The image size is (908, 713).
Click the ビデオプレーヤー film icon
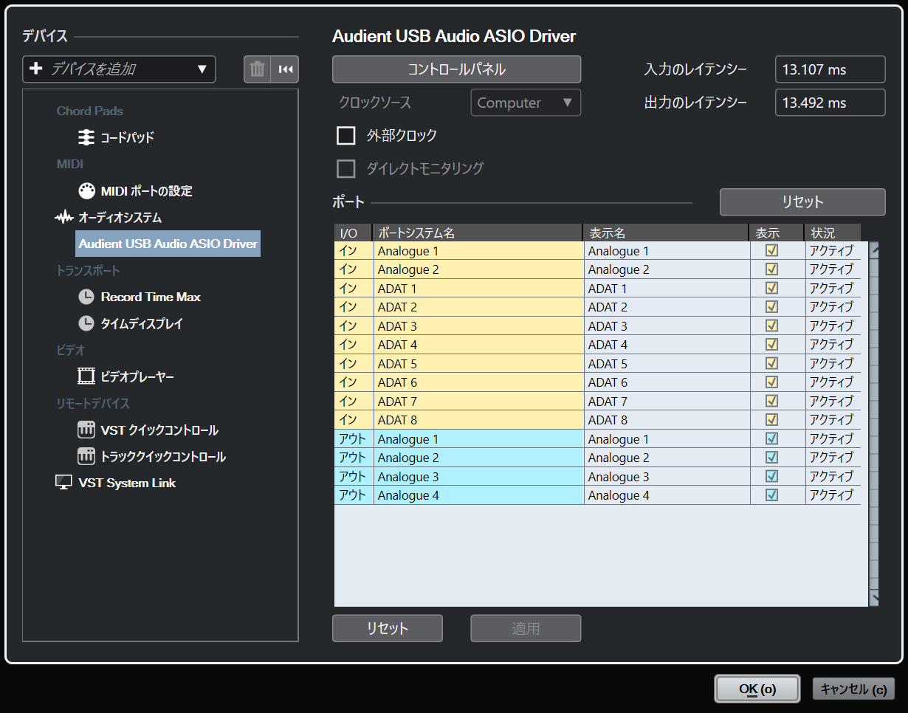(86, 376)
